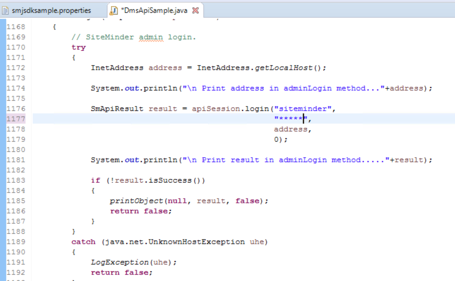The width and height of the screenshot is (455, 281).
Task: Click the masked password string on line 1177
Action: [x=290, y=118]
